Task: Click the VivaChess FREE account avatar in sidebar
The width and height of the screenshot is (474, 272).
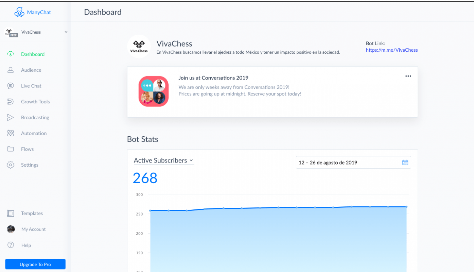Action: (x=11, y=32)
